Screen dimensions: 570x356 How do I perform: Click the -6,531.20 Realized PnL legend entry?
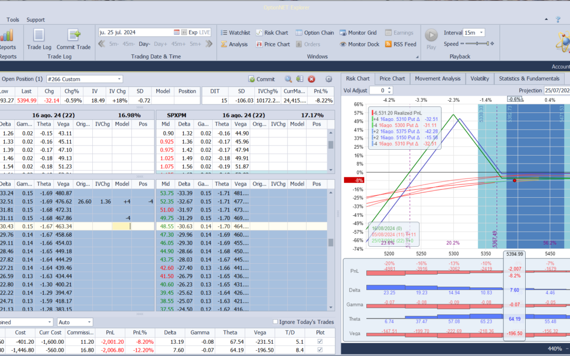tap(396, 113)
